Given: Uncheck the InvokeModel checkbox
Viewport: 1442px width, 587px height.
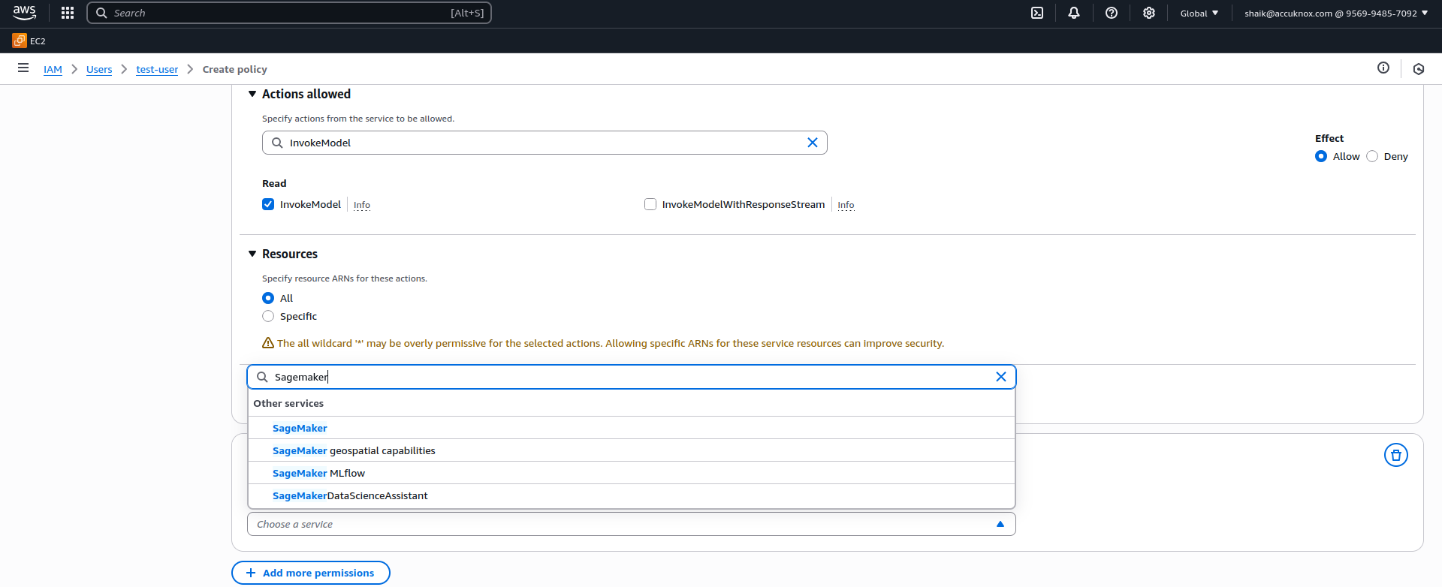Looking at the screenshot, I should point(268,204).
